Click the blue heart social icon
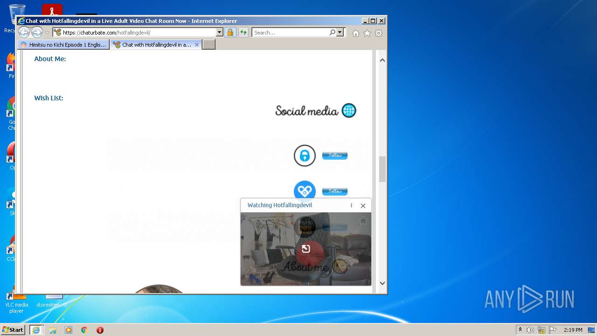 pos(305,191)
